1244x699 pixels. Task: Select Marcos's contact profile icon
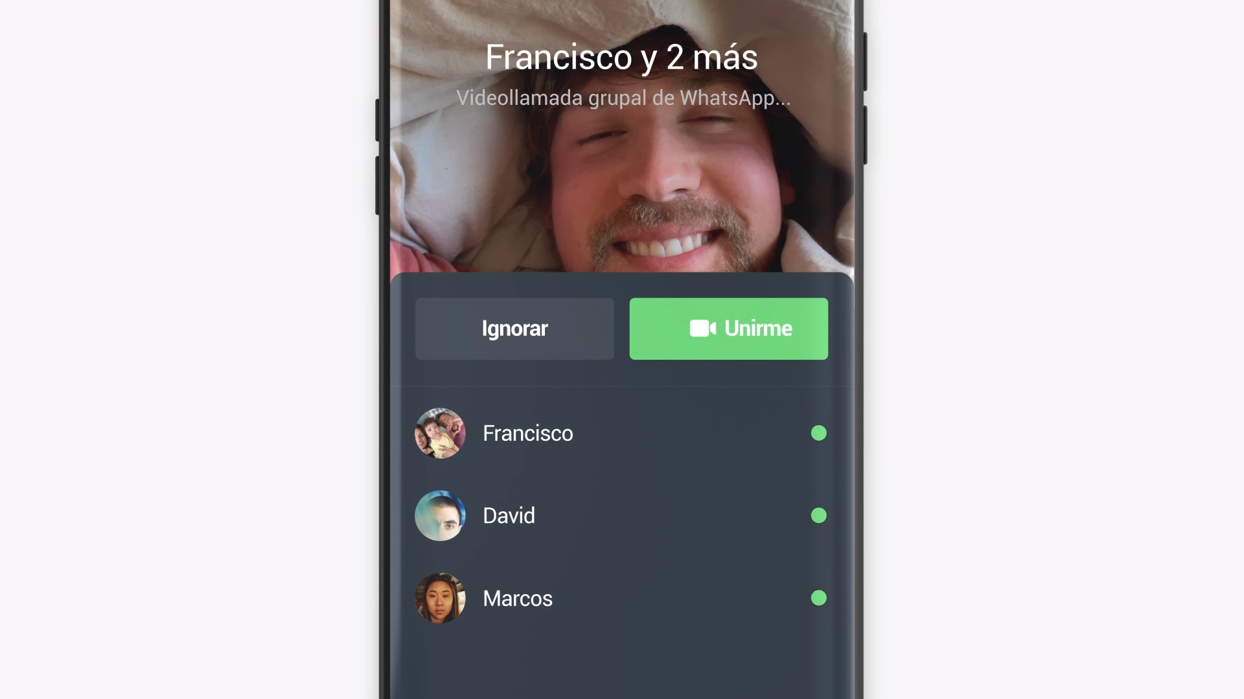pyautogui.click(x=439, y=597)
